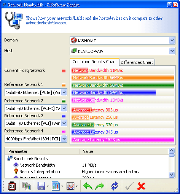
Task: Click the results list scroll down arrow
Action: [172, 175]
